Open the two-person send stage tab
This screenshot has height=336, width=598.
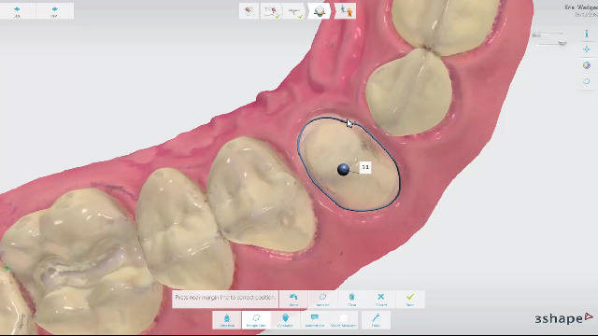[x=346, y=11]
